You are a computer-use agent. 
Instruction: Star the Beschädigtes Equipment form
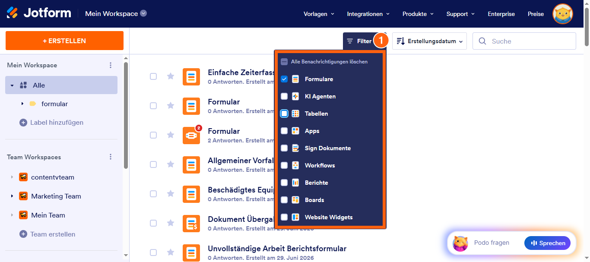pyautogui.click(x=171, y=194)
